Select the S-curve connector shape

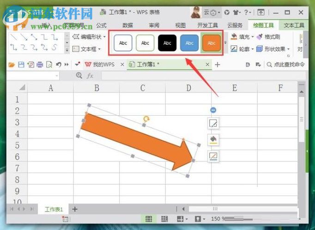point(54,47)
